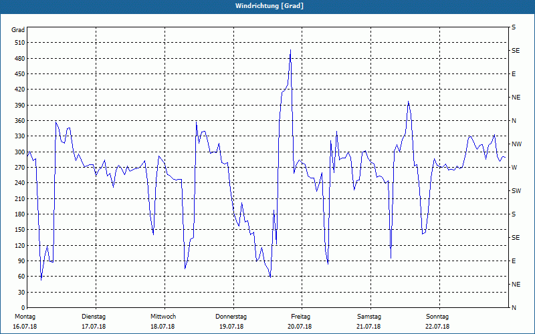Click the 30 value on the left axis
Screen dimensions: 535x334
tap(21, 293)
